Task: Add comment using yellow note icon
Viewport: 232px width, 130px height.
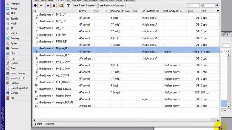Action: (61, 6)
